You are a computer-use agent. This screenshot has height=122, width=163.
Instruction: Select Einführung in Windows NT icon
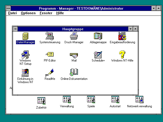[x=25, y=73]
